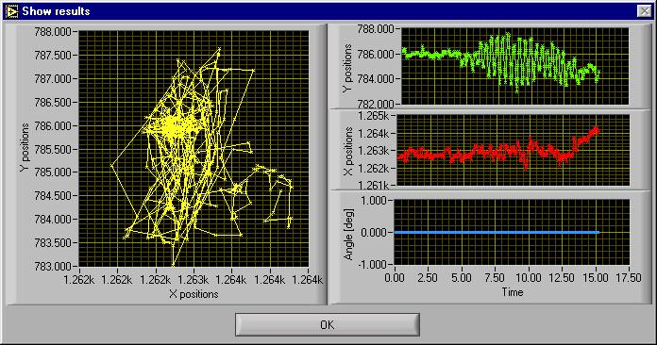Click the -1.000 angle scale minimum
This screenshot has height=345, width=657.
tap(372, 265)
